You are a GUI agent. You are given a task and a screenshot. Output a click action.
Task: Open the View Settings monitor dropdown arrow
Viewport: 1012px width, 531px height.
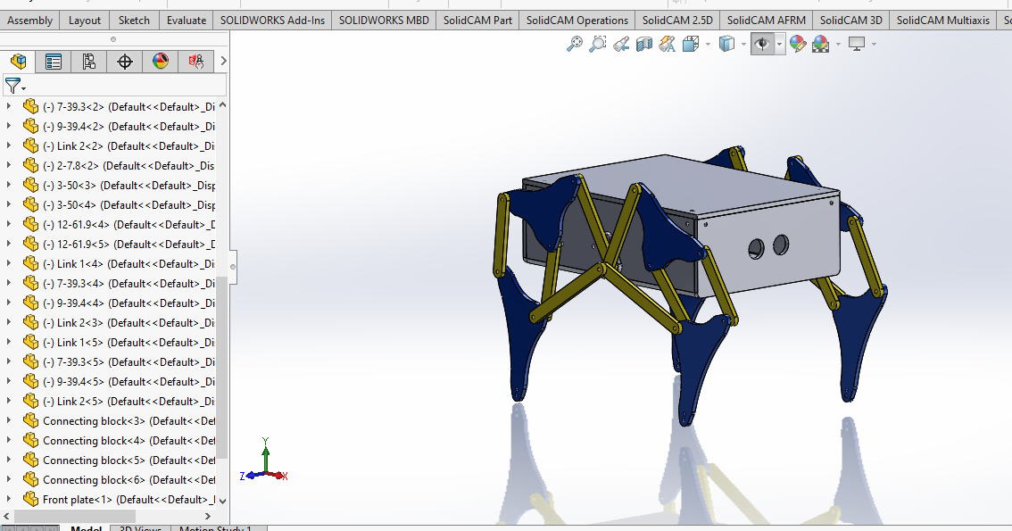[874, 44]
